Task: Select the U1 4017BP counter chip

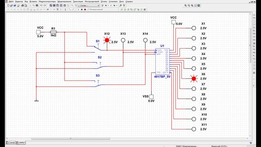Action: click(162, 61)
